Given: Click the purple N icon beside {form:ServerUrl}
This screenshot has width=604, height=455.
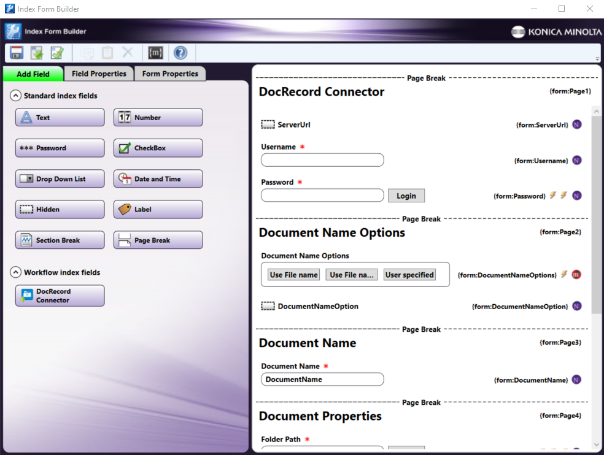Looking at the screenshot, I should (x=576, y=124).
